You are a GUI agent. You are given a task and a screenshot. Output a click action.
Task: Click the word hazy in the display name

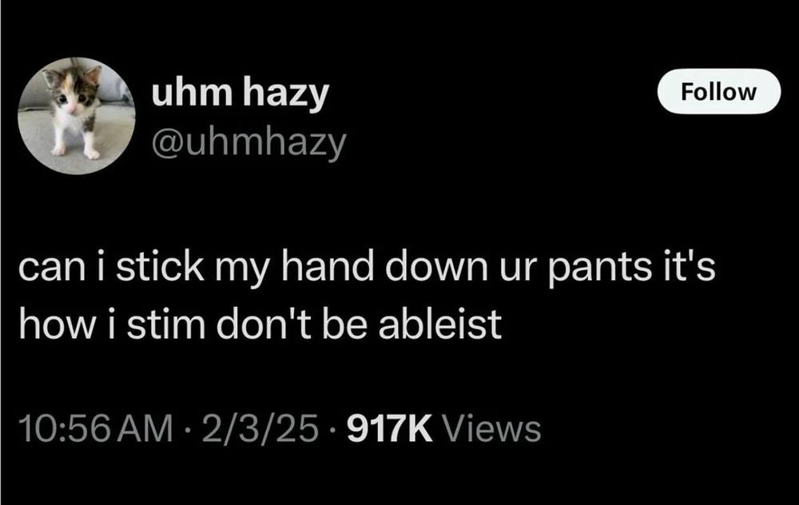[x=286, y=95]
